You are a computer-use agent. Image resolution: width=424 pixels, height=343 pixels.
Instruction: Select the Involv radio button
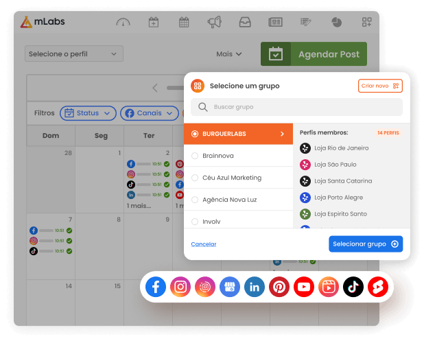[195, 222]
